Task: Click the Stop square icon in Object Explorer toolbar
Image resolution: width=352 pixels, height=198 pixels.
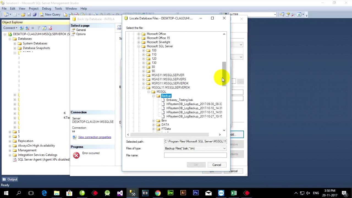Action: [33, 28]
